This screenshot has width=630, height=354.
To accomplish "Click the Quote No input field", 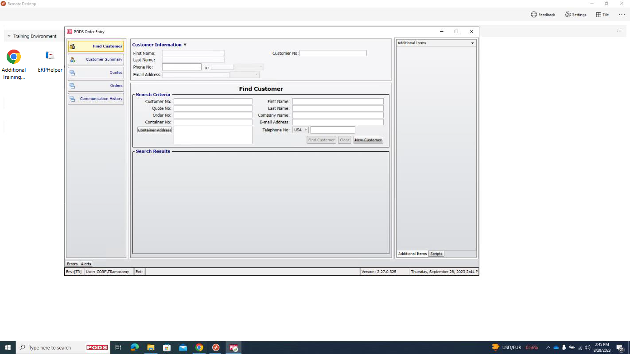I will [x=213, y=108].
